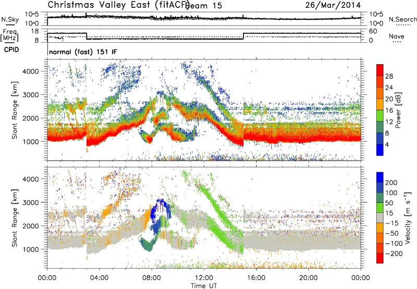The height and width of the screenshot is (289, 417).
Task: Click the 'Velocity [m s-1]' colorbar label
Action: pos(408,218)
